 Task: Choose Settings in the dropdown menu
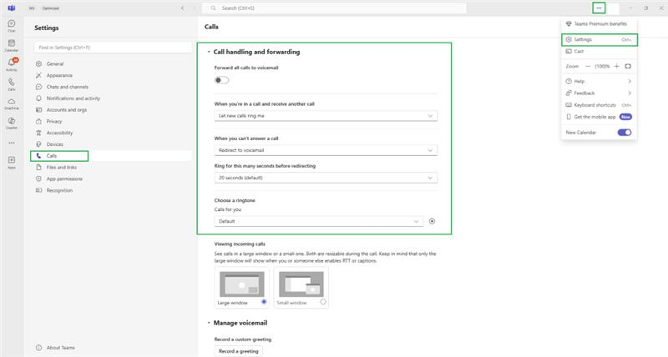coord(599,39)
